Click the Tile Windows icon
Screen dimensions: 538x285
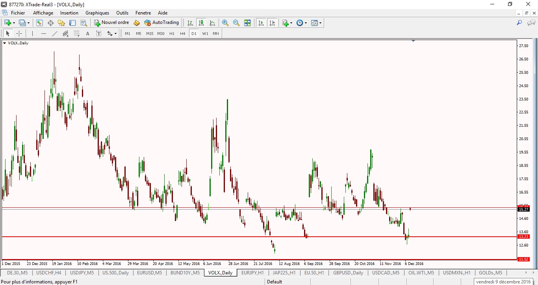click(x=247, y=23)
